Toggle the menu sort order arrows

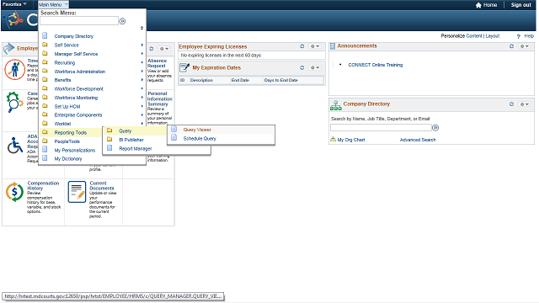tap(141, 28)
